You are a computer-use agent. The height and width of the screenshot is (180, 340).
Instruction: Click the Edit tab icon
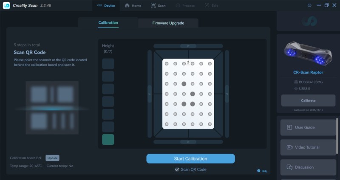tap(207, 6)
